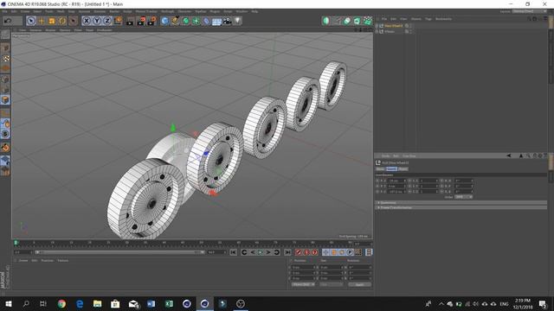Screen dimensions: 554x311
Task: Click the Subdivision Surface generator icon
Action: point(185,21)
